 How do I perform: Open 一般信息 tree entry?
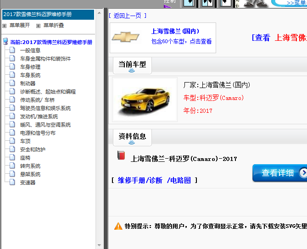tap(30, 50)
